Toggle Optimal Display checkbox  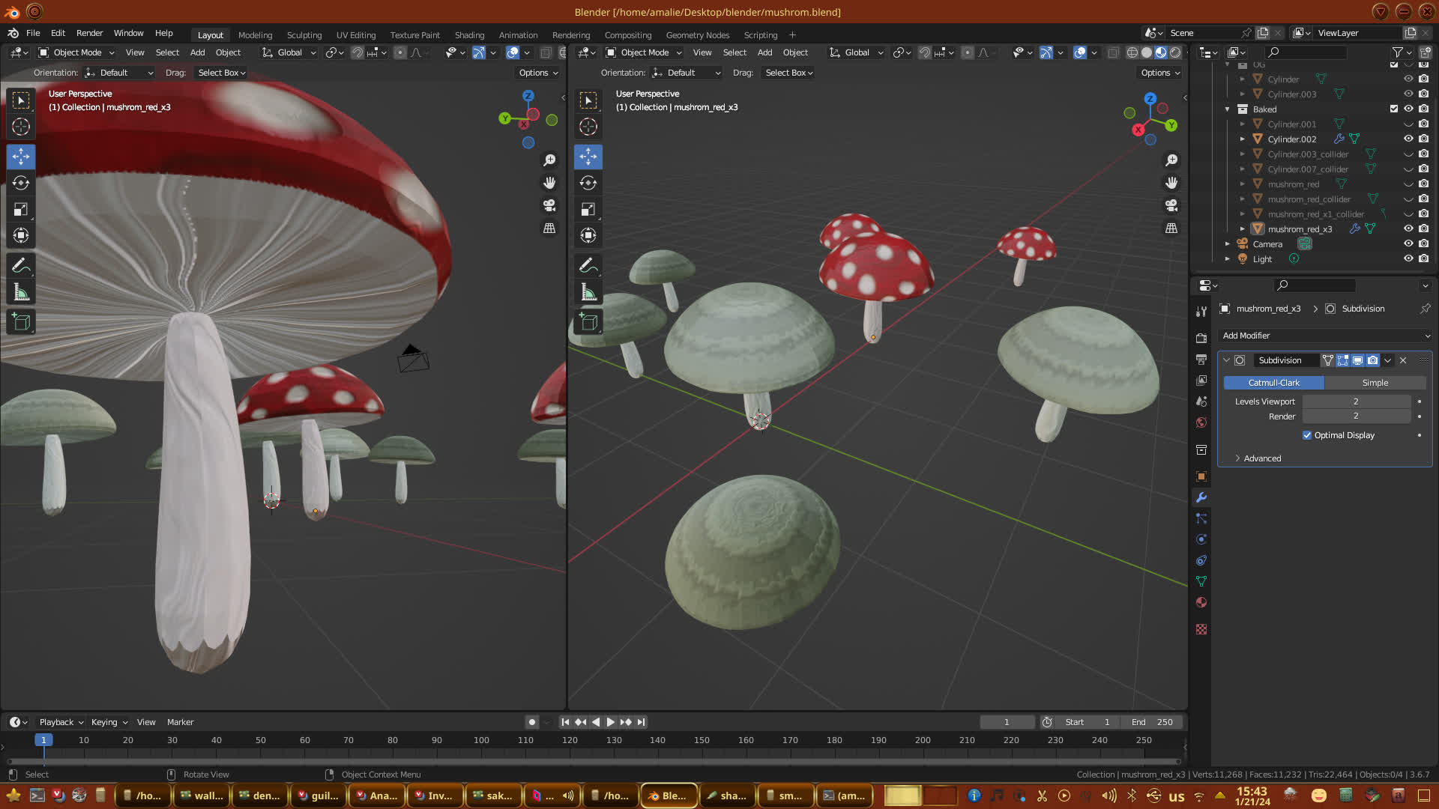pos(1307,435)
